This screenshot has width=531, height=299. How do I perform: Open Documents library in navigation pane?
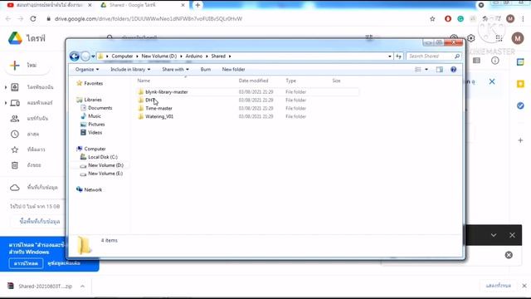pos(100,108)
